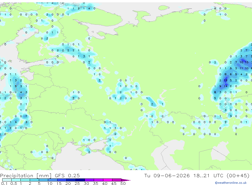
Task: Open the weatheronline.co.uk copyright link
Action: (x=231, y=183)
